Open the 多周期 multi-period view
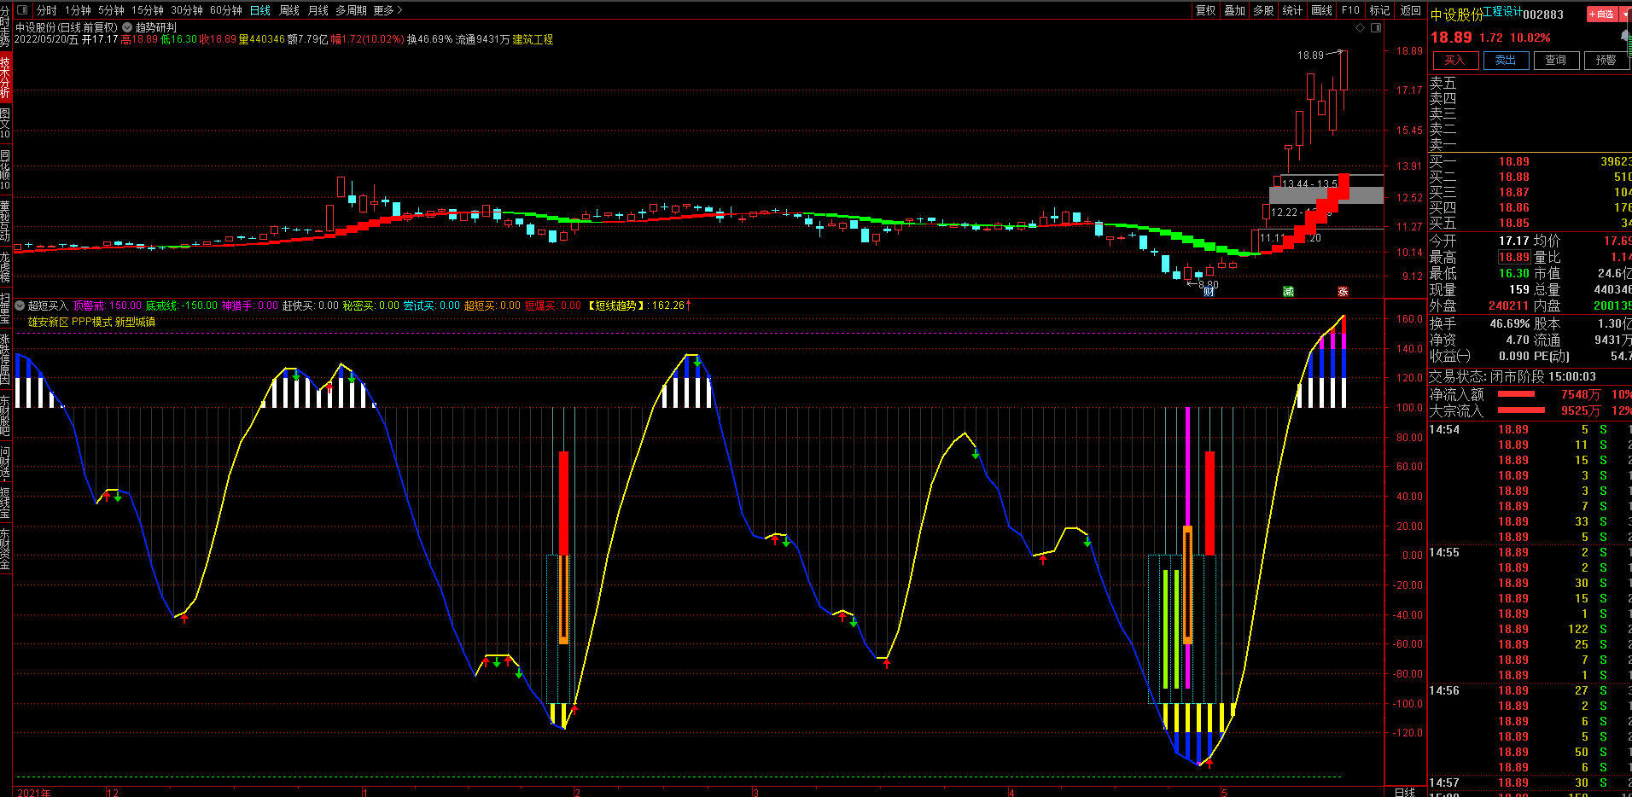 click(x=351, y=10)
